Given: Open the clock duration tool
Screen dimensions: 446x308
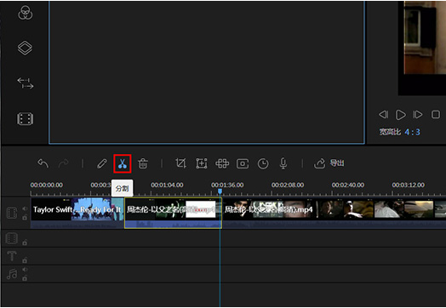Looking at the screenshot, I should tap(263, 164).
